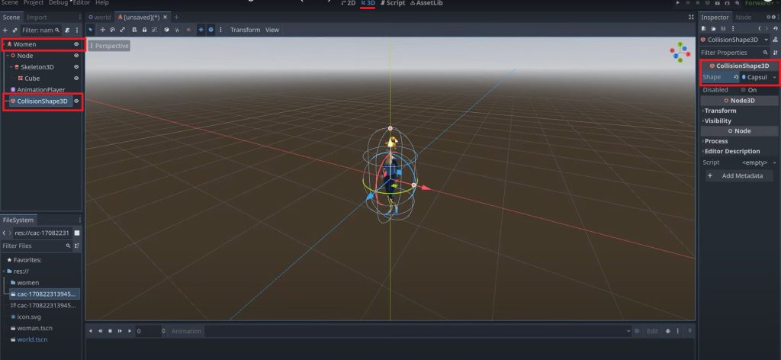Open the Debug menu
Viewport: 781px width, 360px height.
click(x=58, y=3)
